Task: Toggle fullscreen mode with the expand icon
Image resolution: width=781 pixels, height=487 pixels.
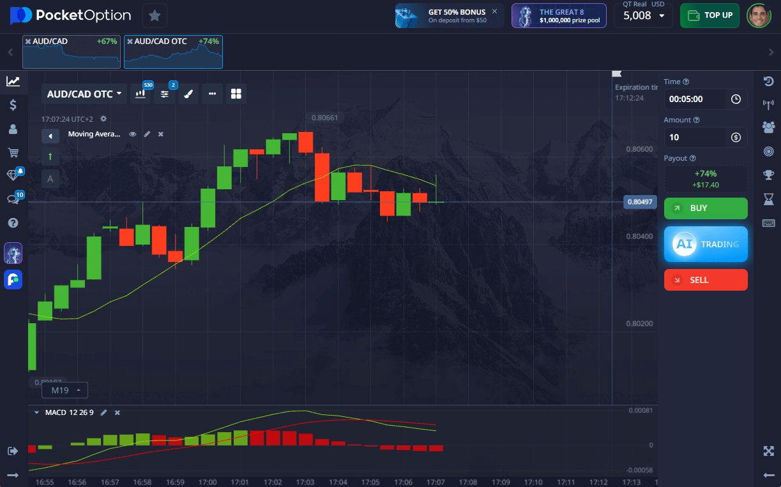Action: [768, 451]
